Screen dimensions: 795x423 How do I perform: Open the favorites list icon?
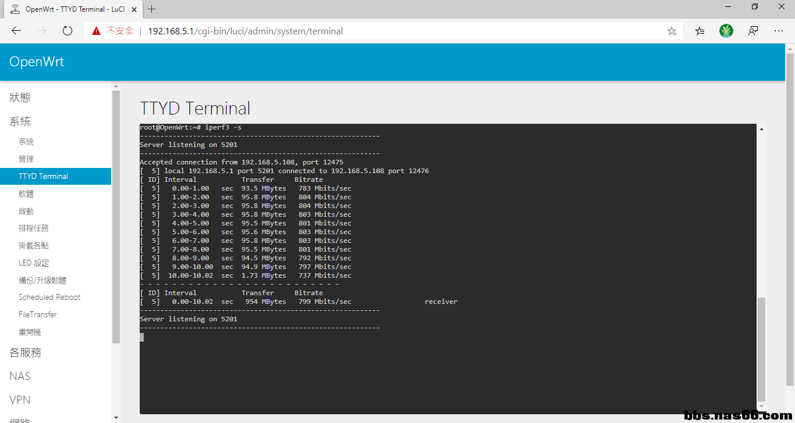point(700,31)
